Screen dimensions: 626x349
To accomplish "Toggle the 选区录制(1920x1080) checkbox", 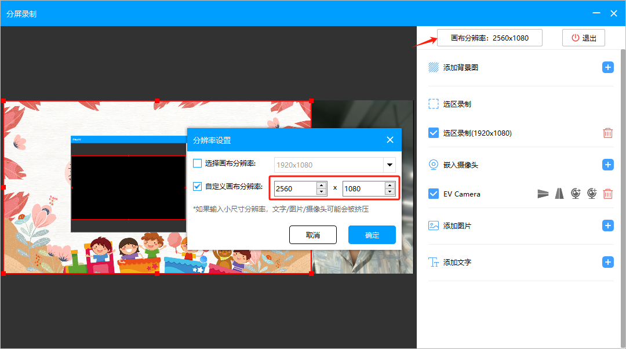I will tap(434, 133).
